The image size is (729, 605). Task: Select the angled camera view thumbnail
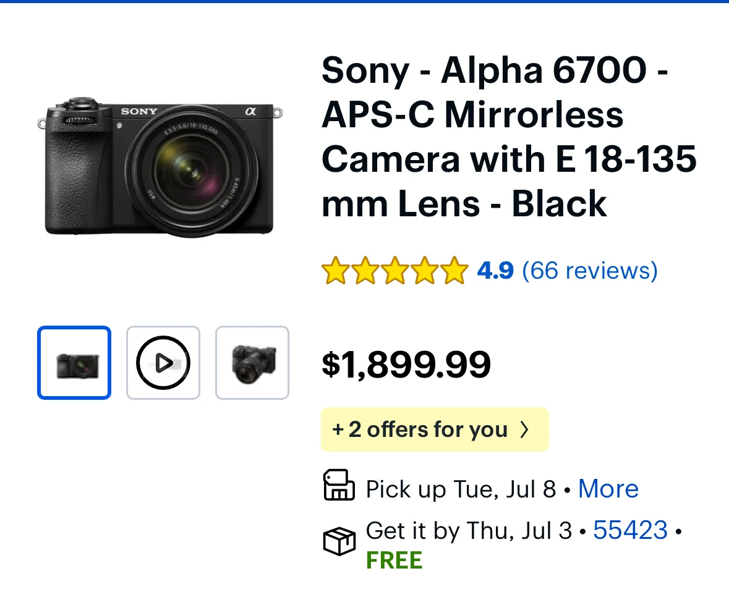(252, 363)
